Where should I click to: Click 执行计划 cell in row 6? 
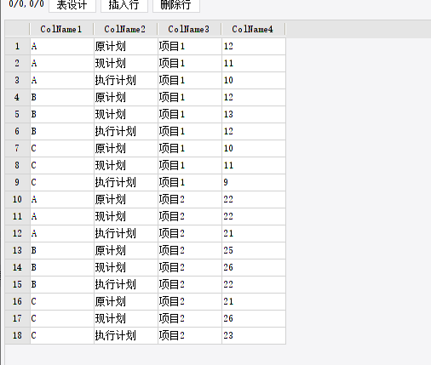126,131
